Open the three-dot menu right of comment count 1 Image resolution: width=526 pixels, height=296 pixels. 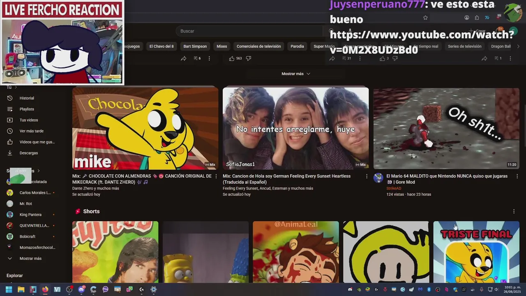point(510,58)
